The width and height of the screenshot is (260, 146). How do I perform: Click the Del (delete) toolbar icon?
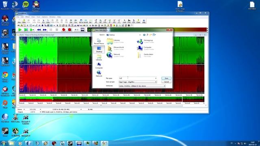point(71,21)
